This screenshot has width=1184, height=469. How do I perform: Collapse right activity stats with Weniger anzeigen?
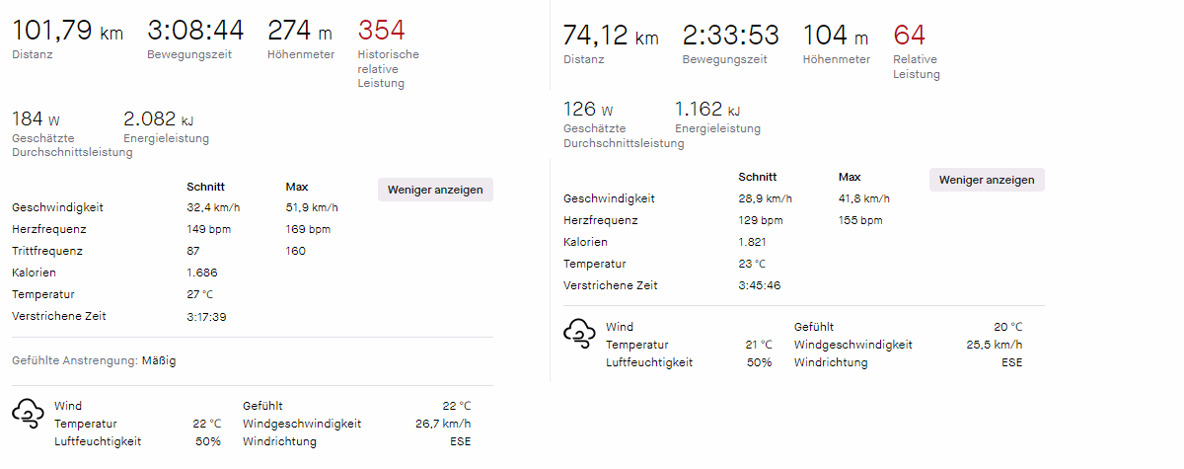click(987, 180)
